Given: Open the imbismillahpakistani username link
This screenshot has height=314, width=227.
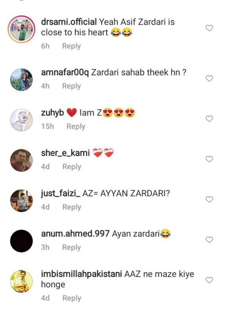Looking at the screenshot, I should pyautogui.click(x=81, y=274).
